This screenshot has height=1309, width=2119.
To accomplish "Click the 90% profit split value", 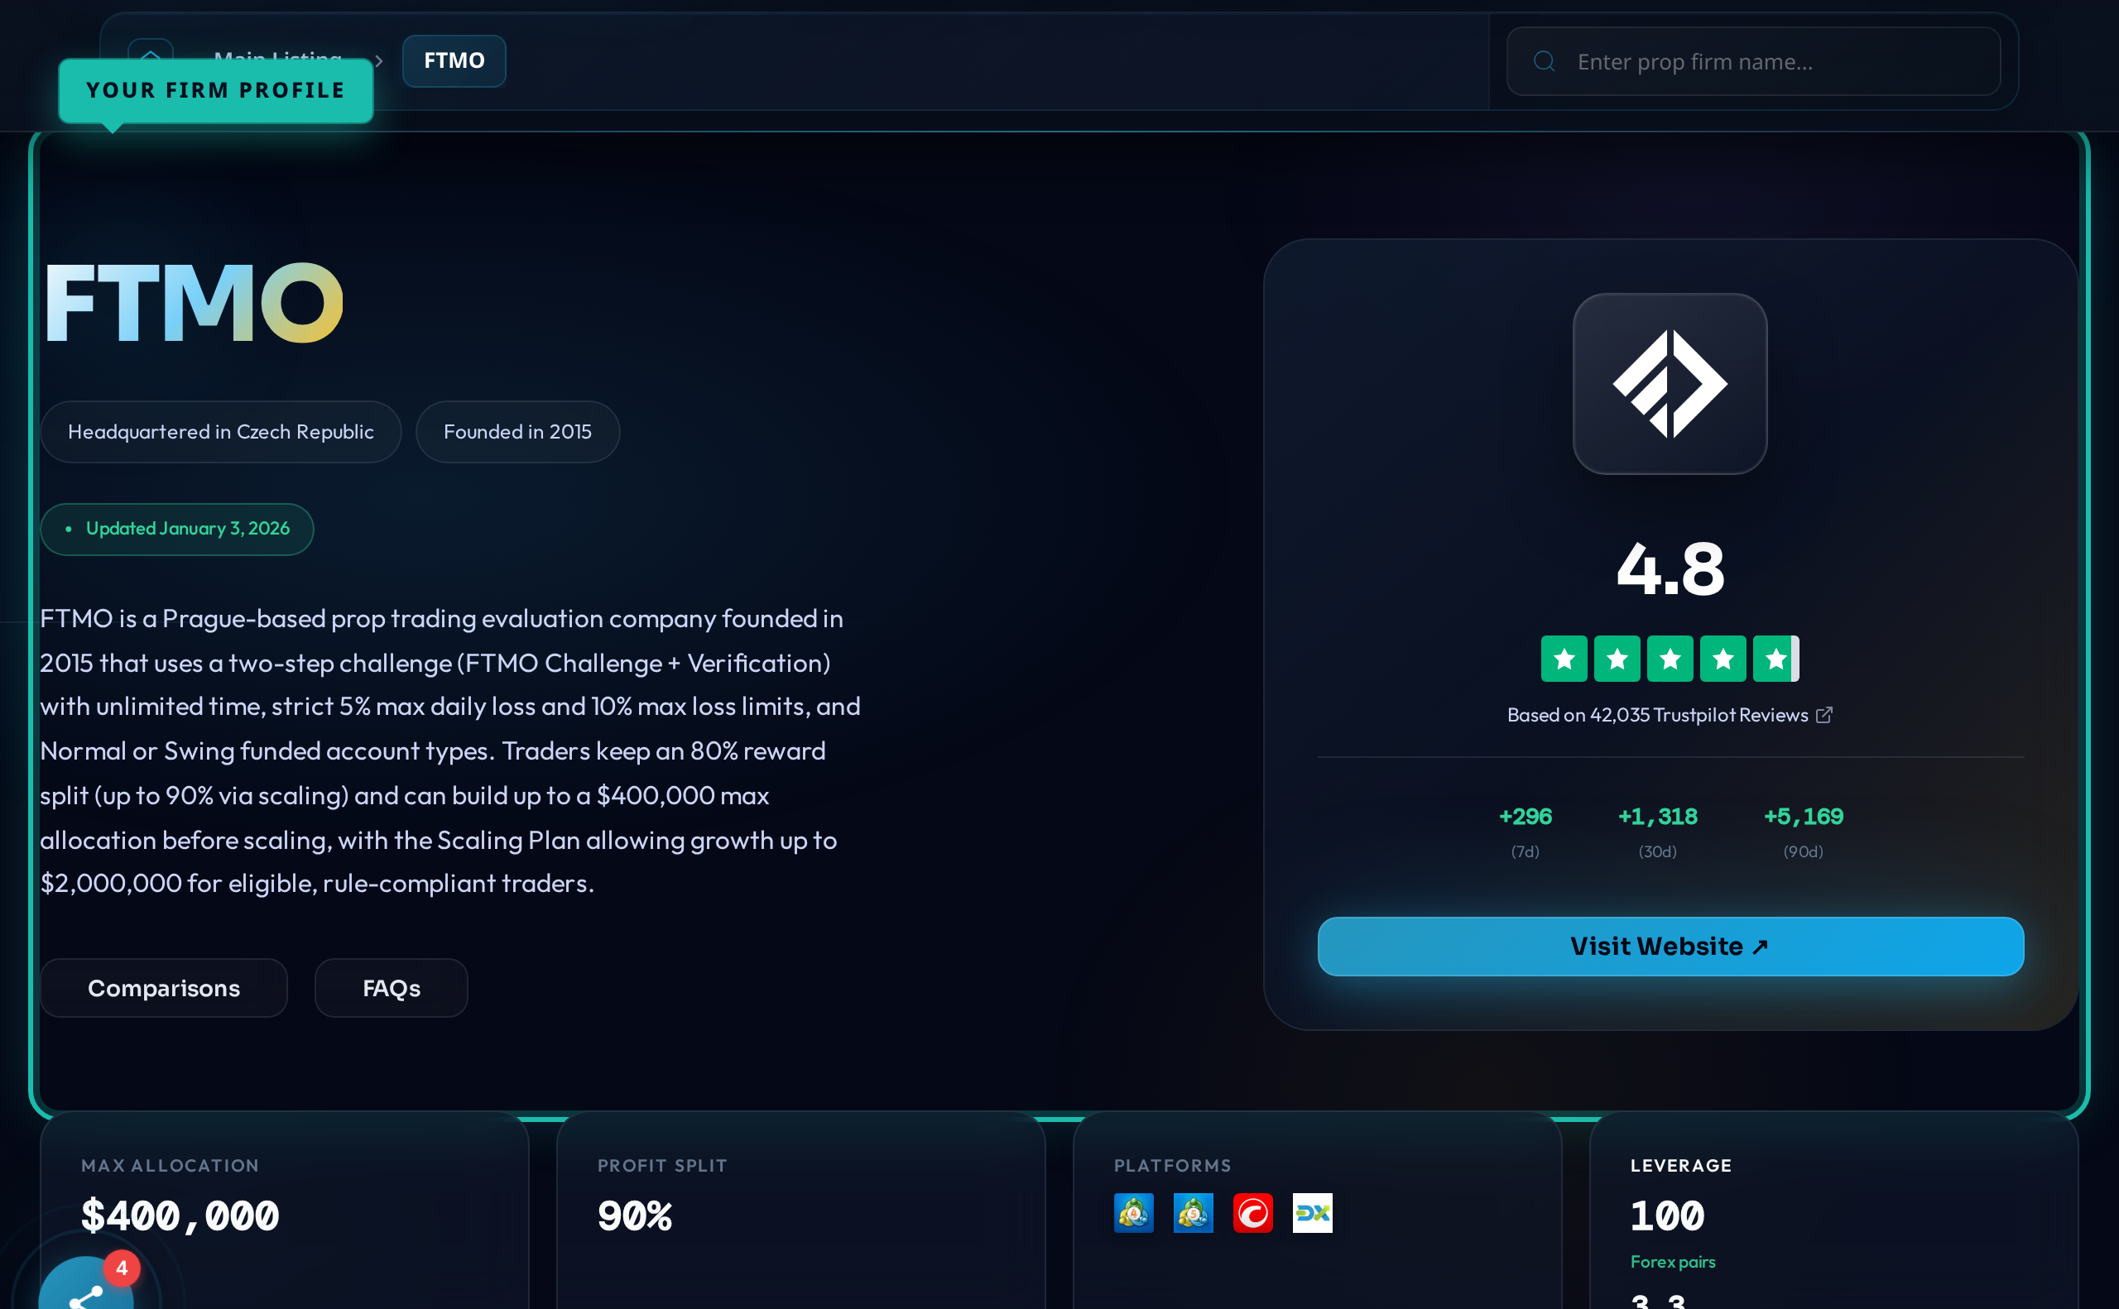I will tap(635, 1216).
